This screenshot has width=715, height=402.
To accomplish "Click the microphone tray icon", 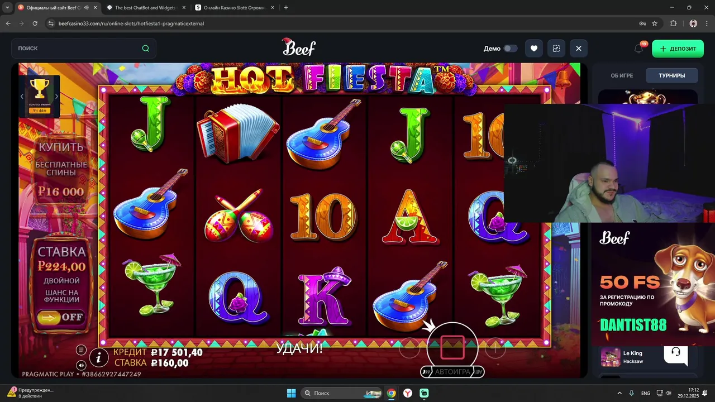I will coord(632,393).
